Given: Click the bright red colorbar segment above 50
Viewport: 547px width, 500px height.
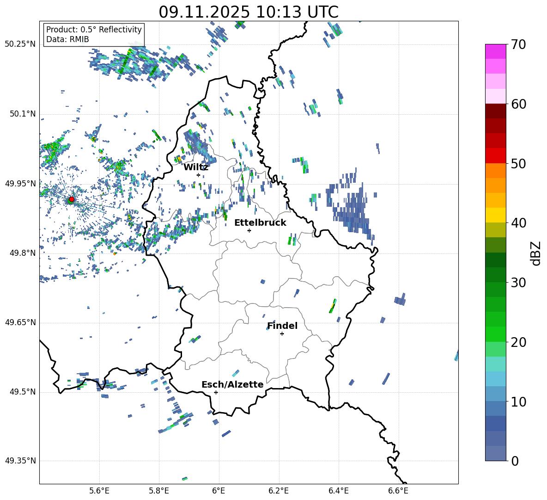Looking at the screenshot, I should coord(495,155).
